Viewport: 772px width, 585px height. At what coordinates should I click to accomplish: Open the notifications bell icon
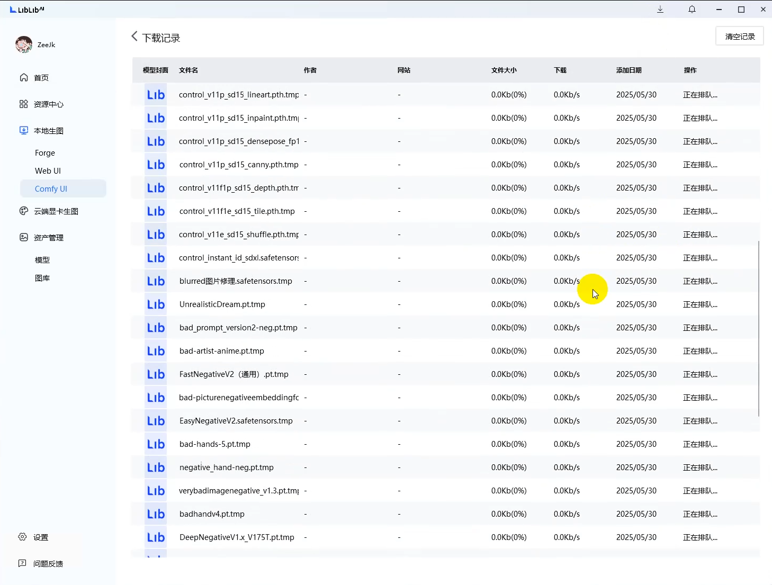(692, 10)
